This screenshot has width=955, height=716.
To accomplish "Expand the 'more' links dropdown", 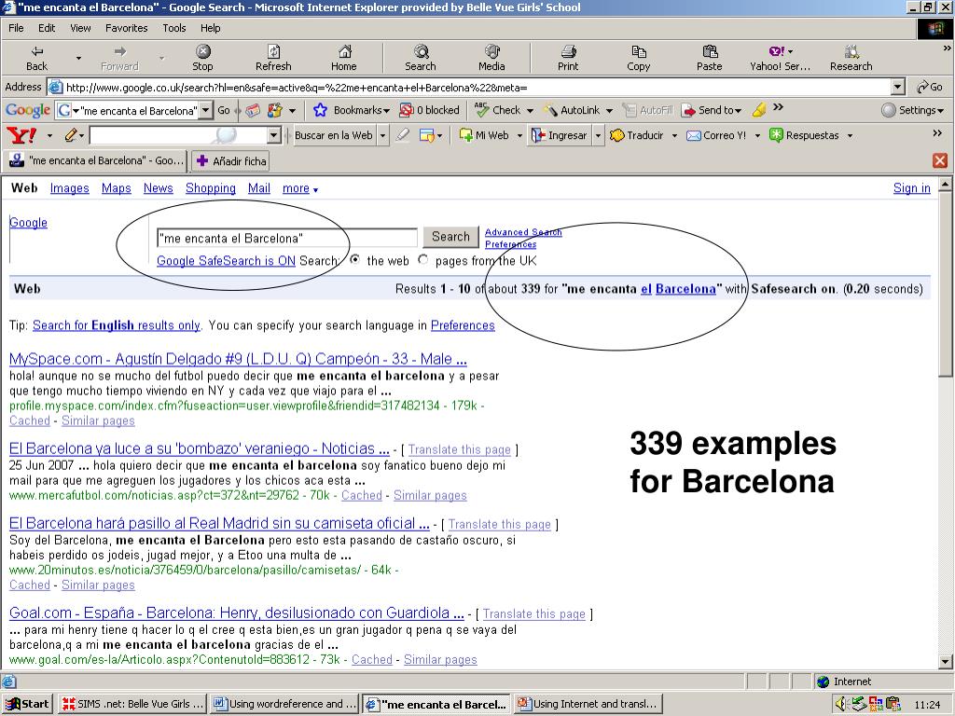I will [x=315, y=190].
